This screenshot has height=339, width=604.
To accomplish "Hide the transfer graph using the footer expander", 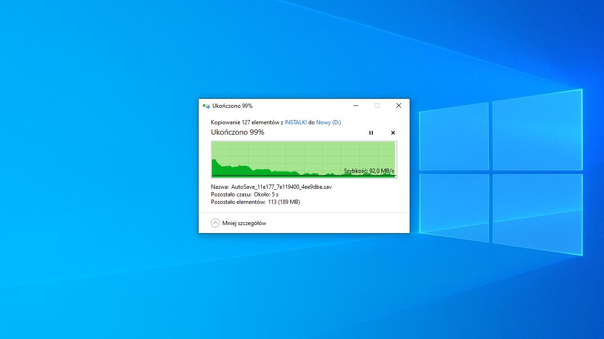I will point(238,223).
